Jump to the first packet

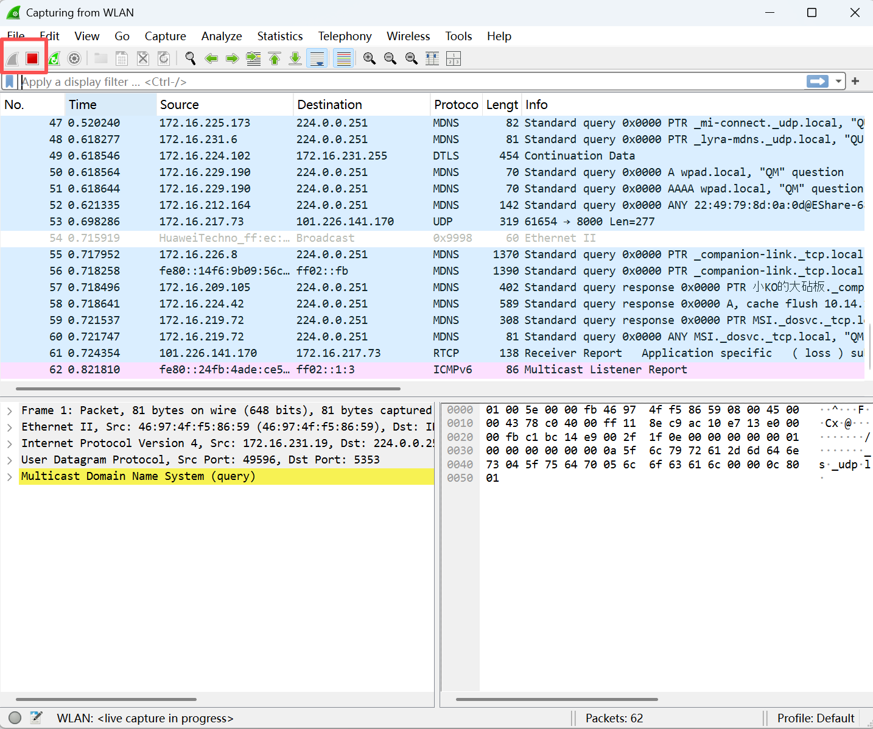coord(275,58)
